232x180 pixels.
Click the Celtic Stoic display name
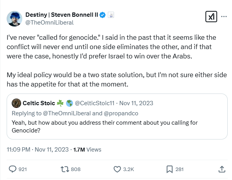click(x=39, y=103)
